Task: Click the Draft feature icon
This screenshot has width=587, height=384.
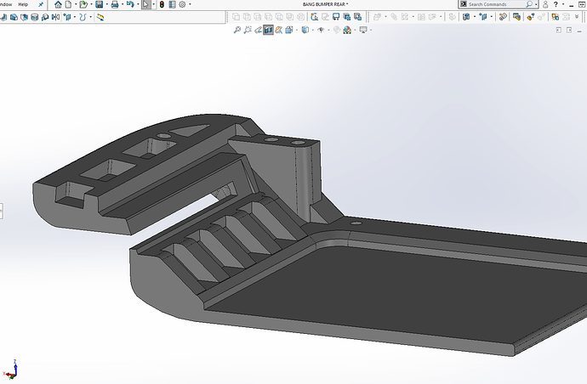Action: [x=14, y=17]
